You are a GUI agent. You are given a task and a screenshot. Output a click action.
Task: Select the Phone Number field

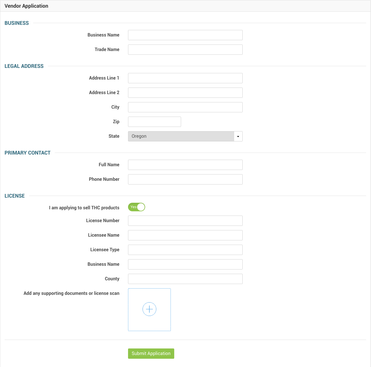tap(185, 179)
